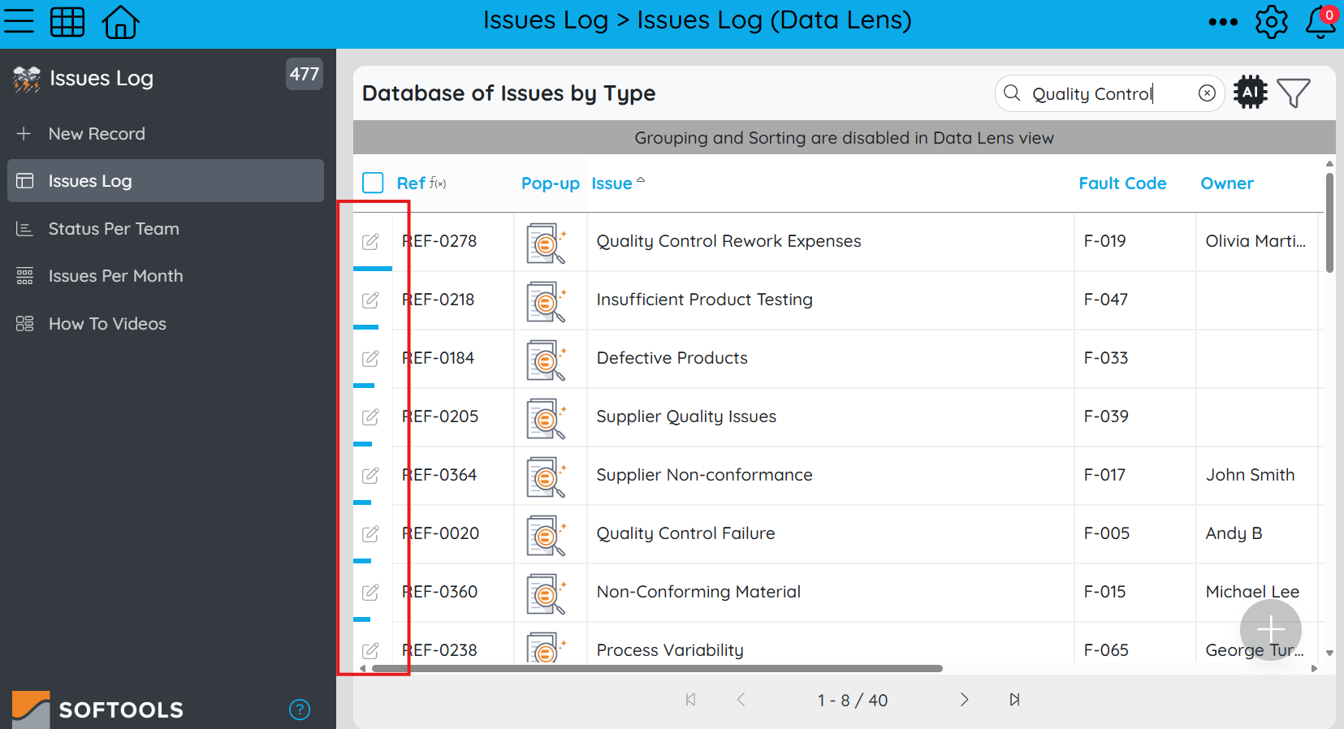Tick the select-all checkbox in header
Viewport: 1344px width, 729px height.
coord(373,183)
